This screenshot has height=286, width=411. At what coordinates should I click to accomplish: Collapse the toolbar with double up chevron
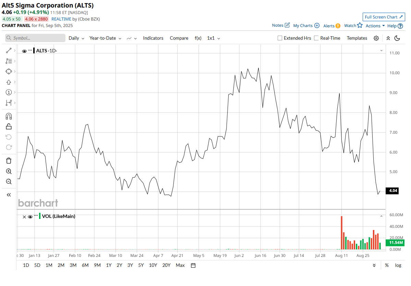point(388,38)
